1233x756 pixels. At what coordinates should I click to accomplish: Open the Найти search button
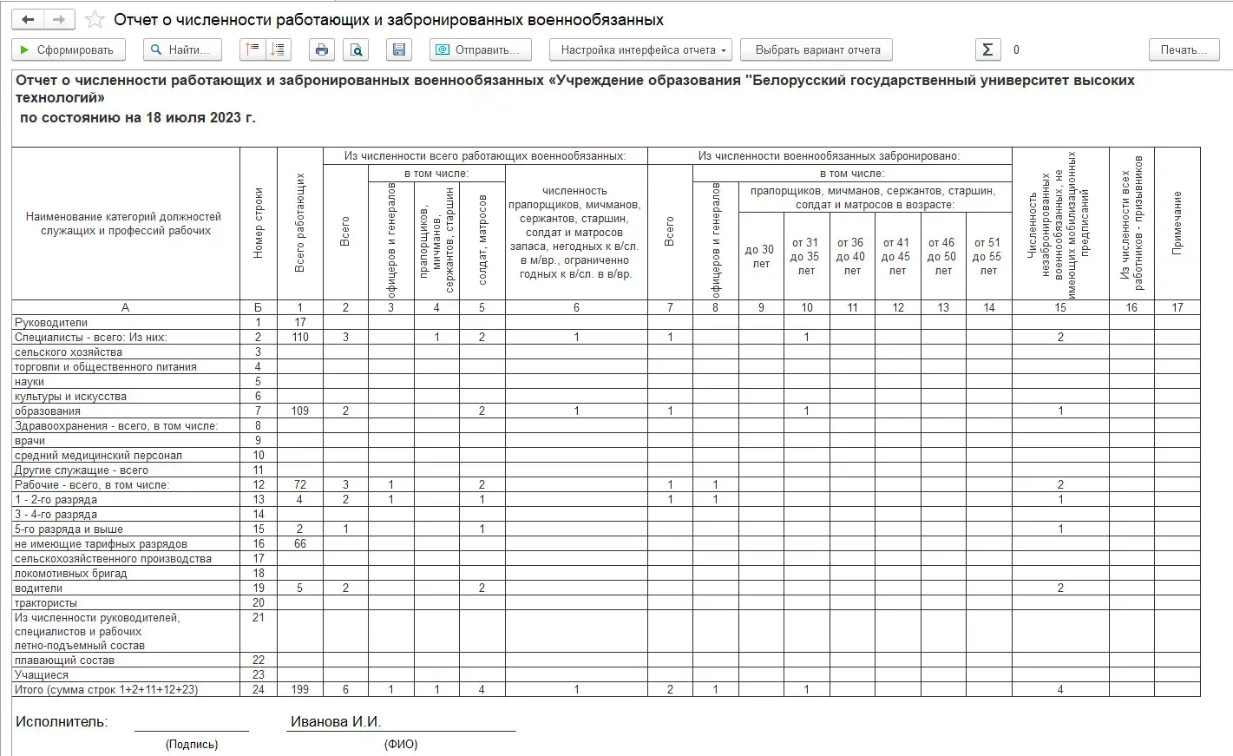pos(182,49)
